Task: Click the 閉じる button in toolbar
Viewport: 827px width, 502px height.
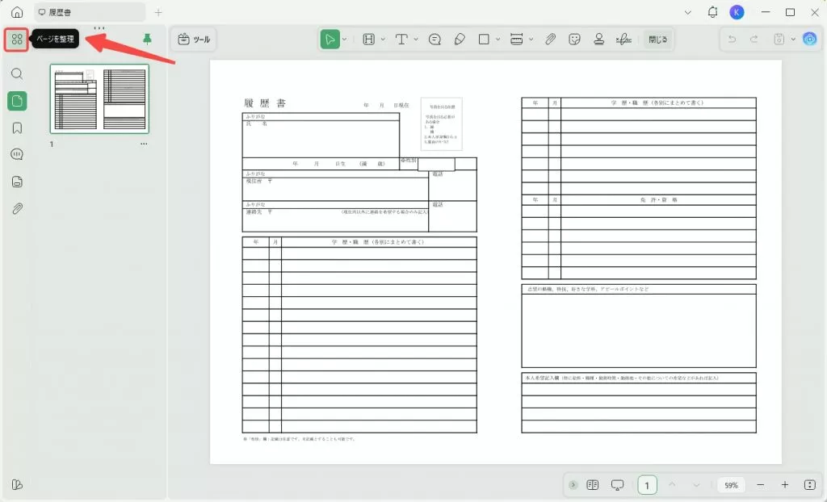Action: (x=657, y=39)
